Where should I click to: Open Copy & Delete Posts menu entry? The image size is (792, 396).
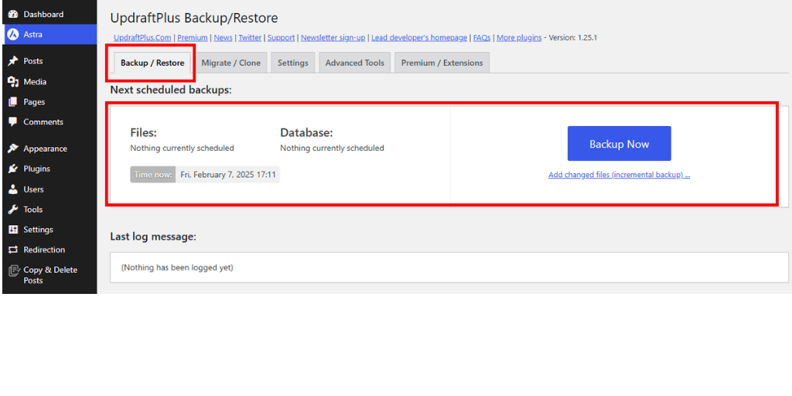(49, 275)
